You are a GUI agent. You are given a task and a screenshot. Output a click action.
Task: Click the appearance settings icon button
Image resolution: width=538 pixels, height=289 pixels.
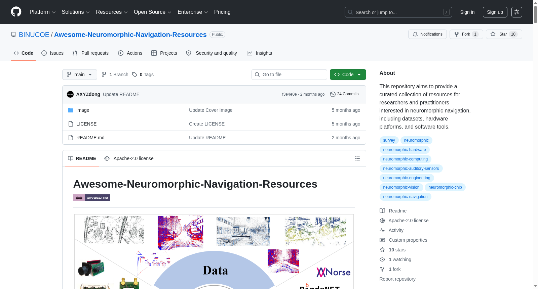click(517, 12)
